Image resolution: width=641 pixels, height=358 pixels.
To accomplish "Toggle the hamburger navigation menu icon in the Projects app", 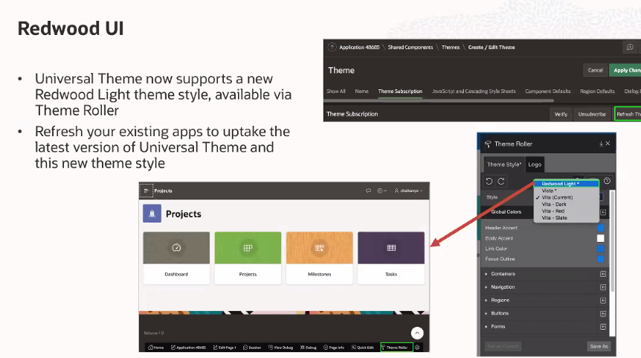I will tap(146, 191).
